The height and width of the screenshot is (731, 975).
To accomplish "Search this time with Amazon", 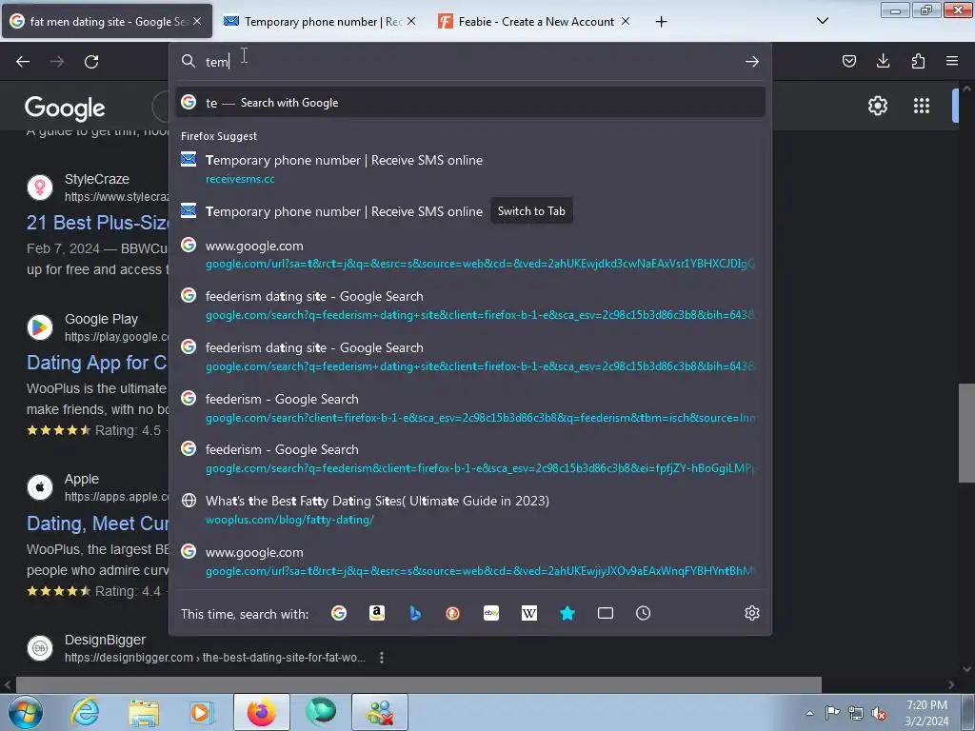I will click(377, 614).
